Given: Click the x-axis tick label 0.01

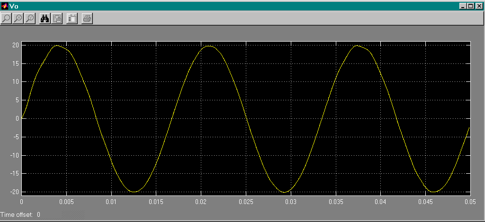Looking at the screenshot, I should tap(111, 202).
